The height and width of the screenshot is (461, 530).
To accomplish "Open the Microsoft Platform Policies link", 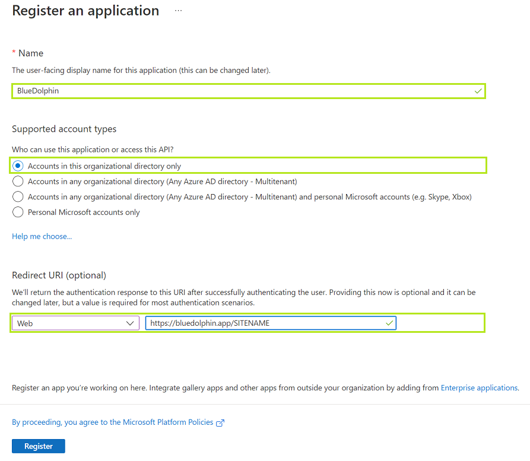I will (x=113, y=422).
